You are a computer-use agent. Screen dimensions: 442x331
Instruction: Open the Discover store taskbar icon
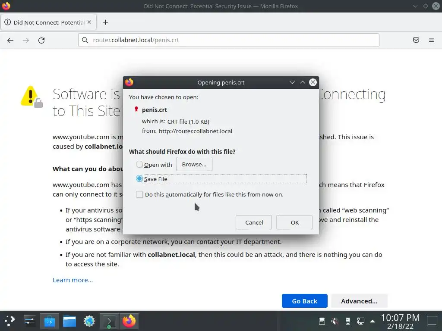[x=49, y=321]
